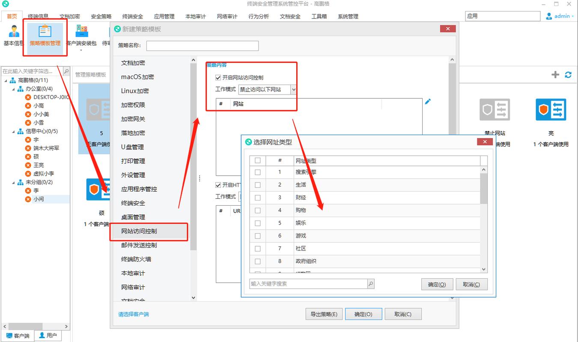Uncheck 开启网站访问控制

(217, 77)
